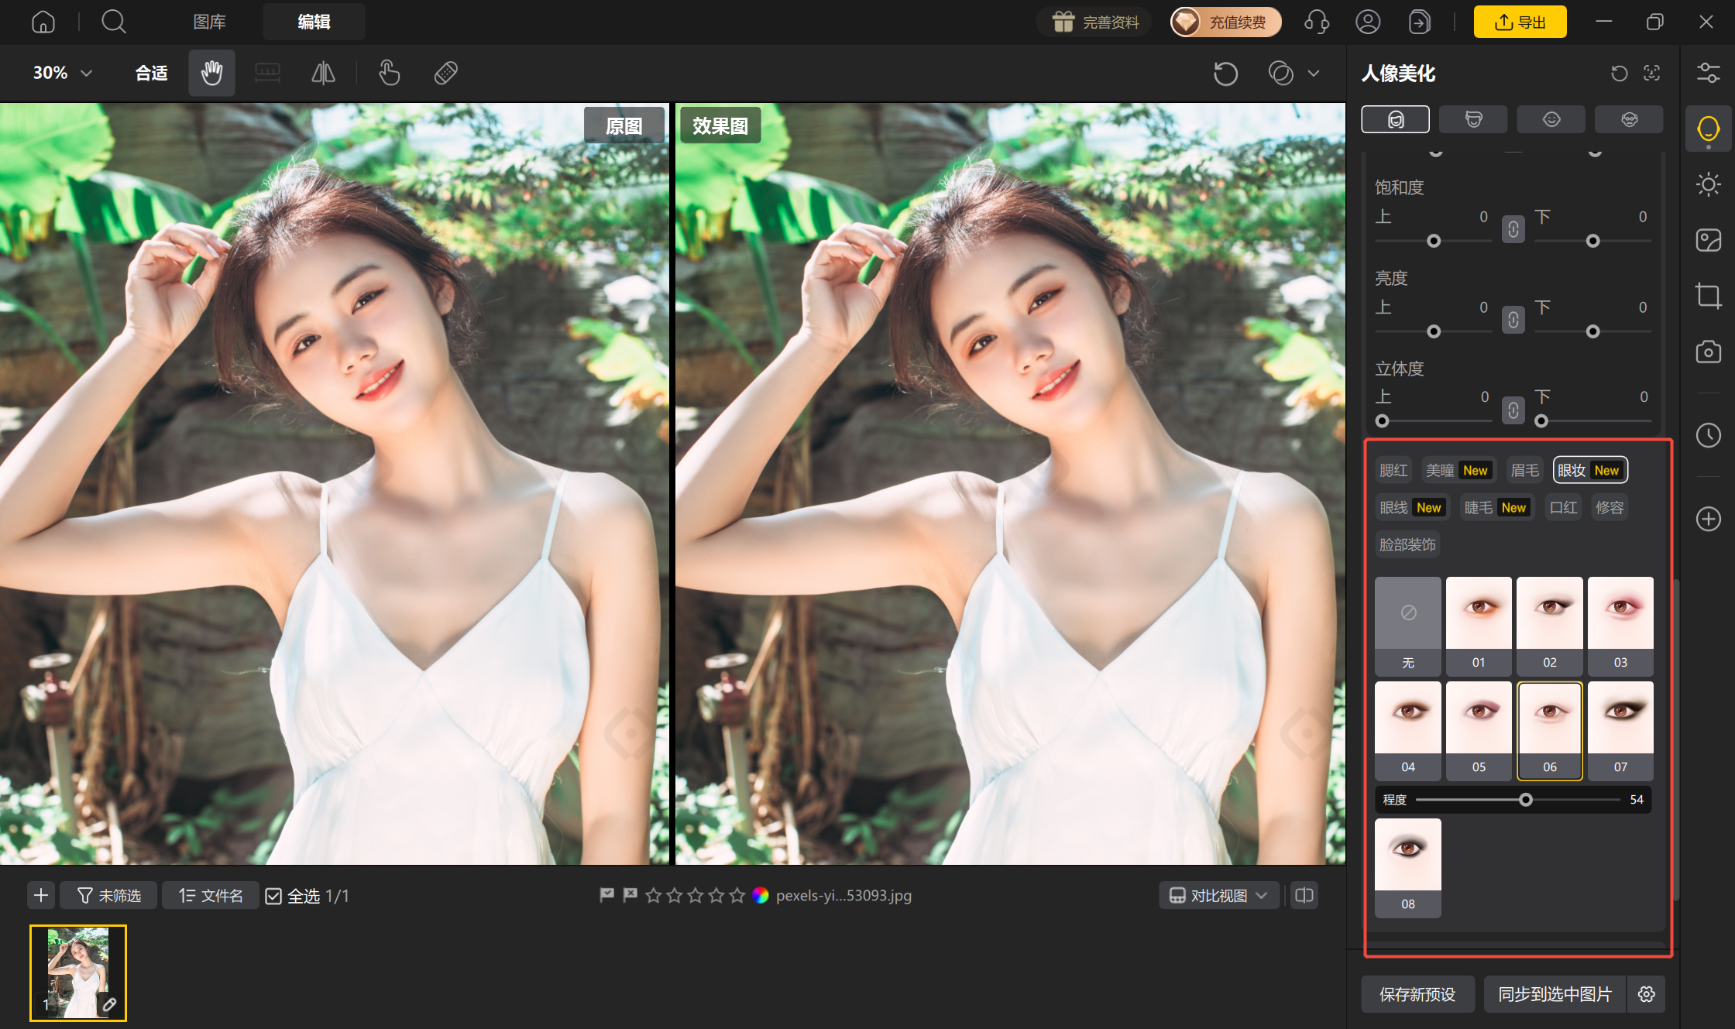The image size is (1735, 1029).
Task: Select the 口红 makeup tab
Action: (x=1563, y=507)
